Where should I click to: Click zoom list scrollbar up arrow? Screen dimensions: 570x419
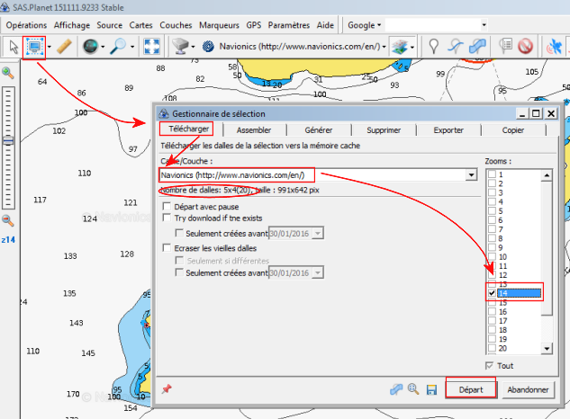pyautogui.click(x=547, y=175)
